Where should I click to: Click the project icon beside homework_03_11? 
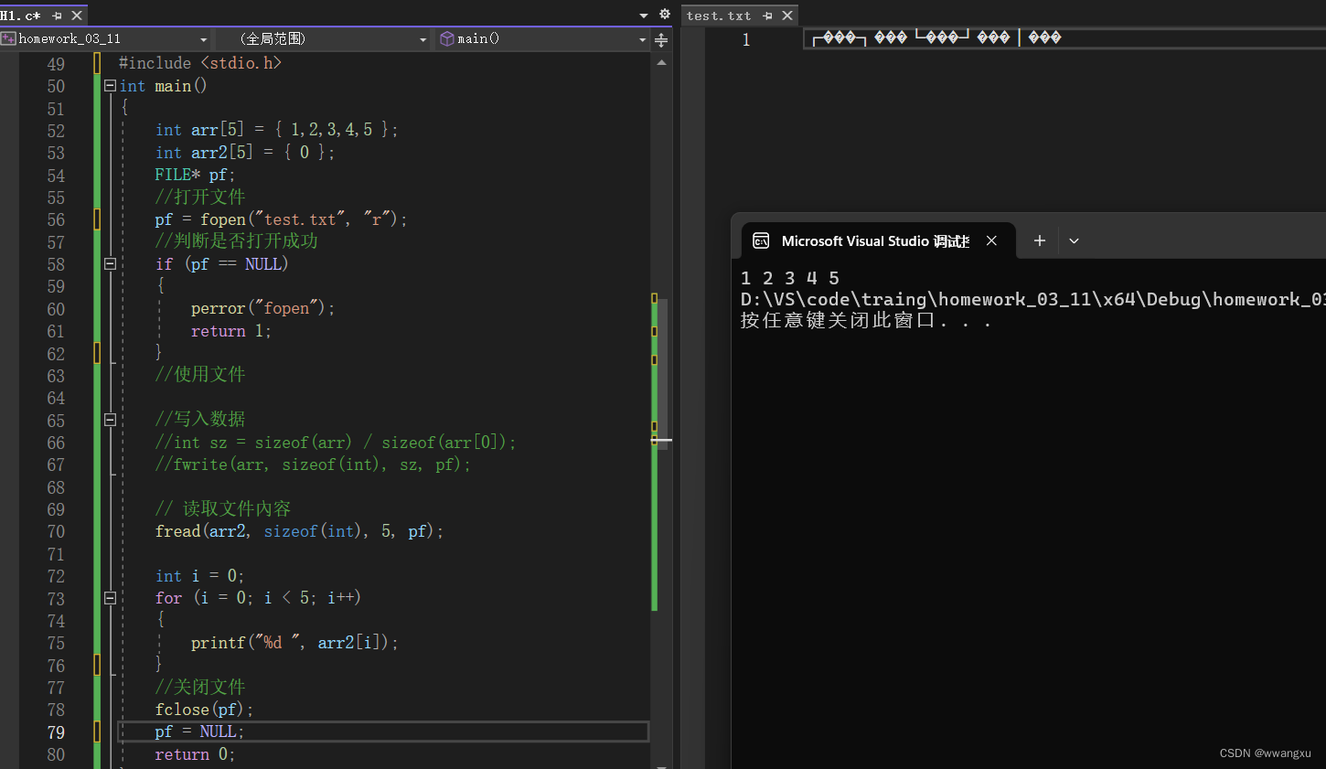coord(8,38)
